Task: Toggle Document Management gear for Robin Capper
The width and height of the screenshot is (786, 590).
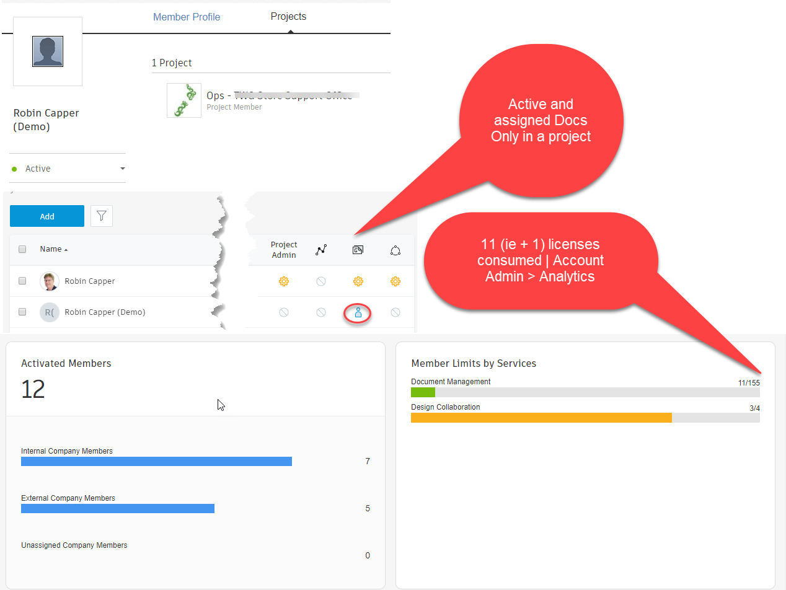Action: click(358, 281)
